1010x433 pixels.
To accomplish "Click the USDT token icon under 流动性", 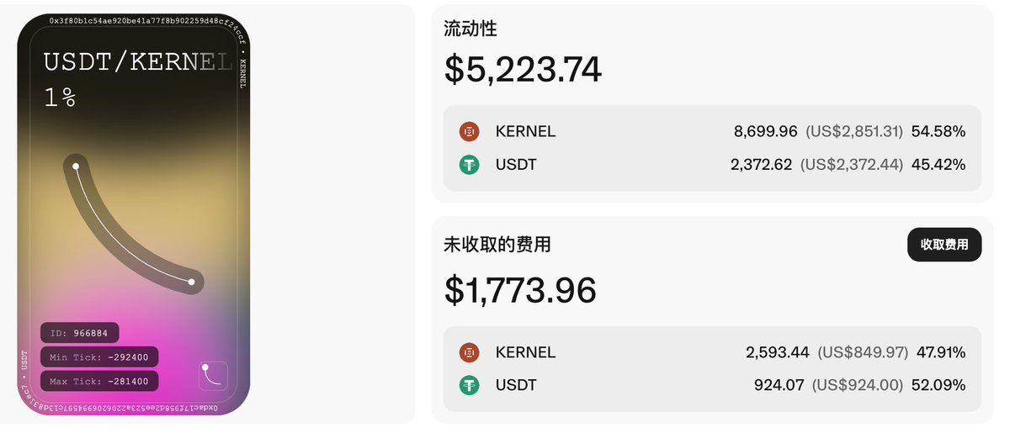I will tap(469, 165).
